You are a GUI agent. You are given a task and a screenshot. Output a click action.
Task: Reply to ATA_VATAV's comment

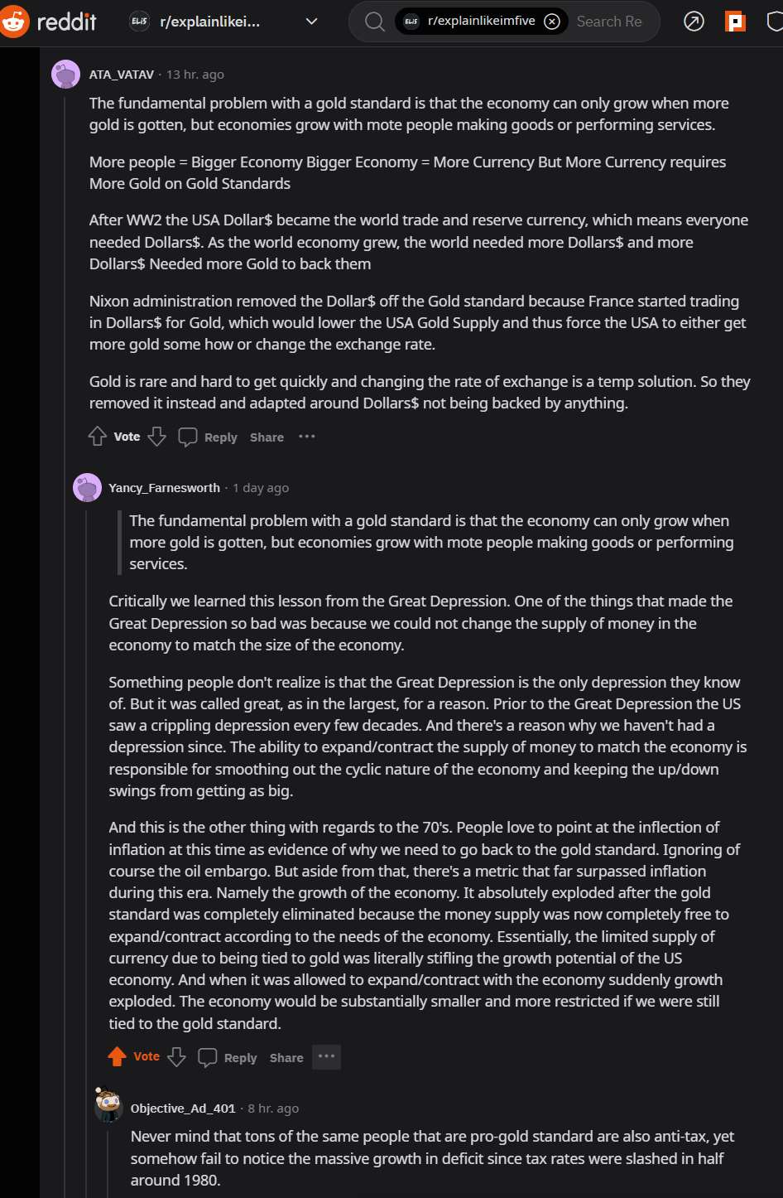[208, 437]
